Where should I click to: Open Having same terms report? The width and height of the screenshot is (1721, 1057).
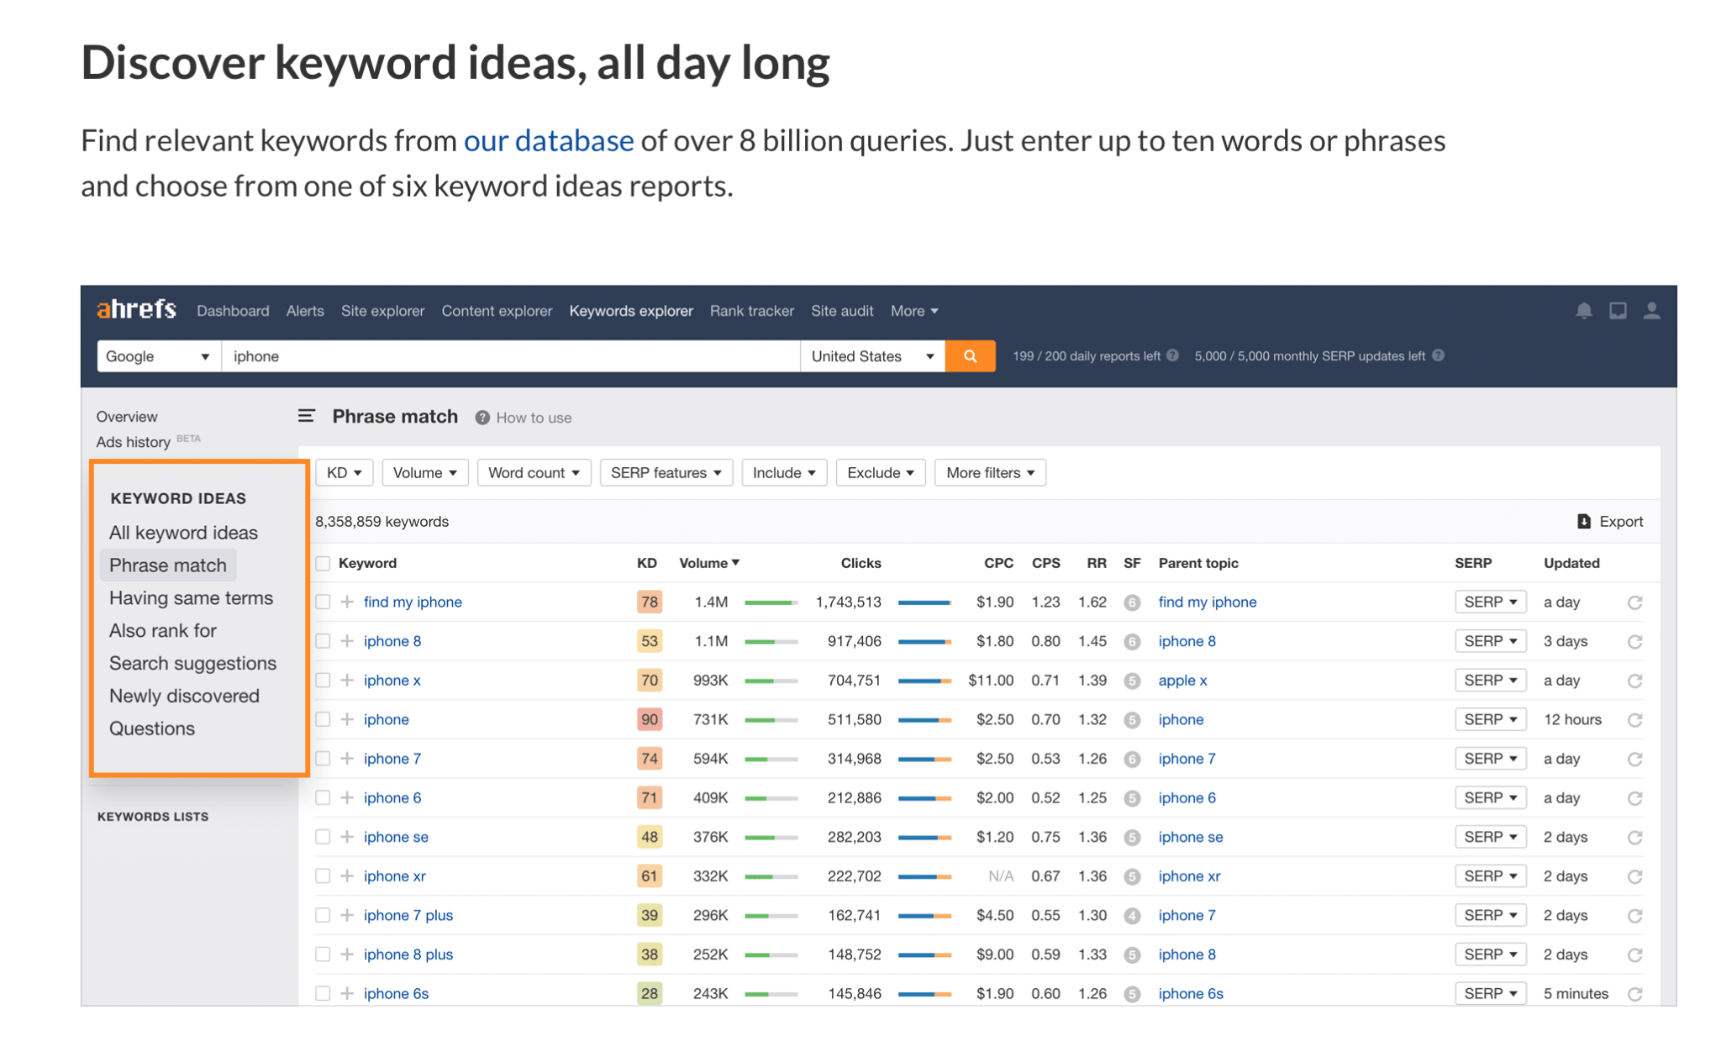(191, 598)
